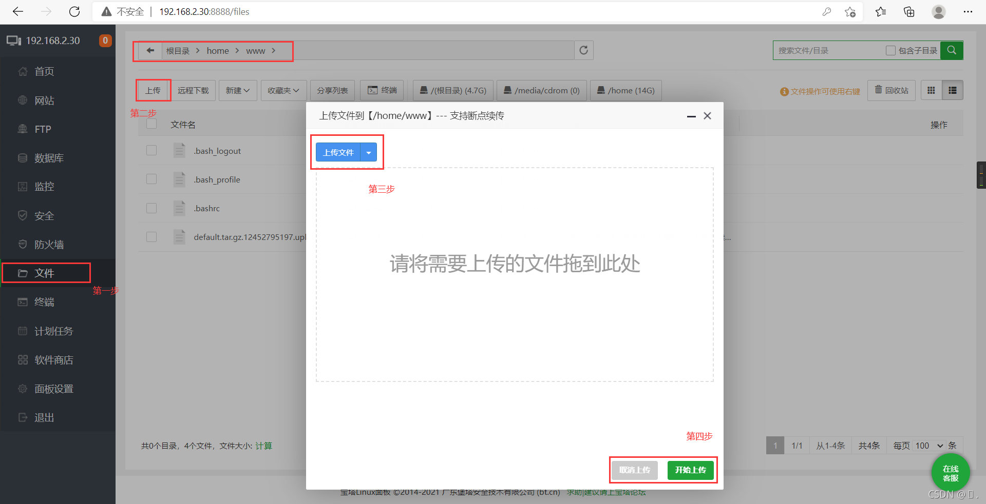Reload the page with browser refresh icon
Screen dimensions: 986x504
74,11
